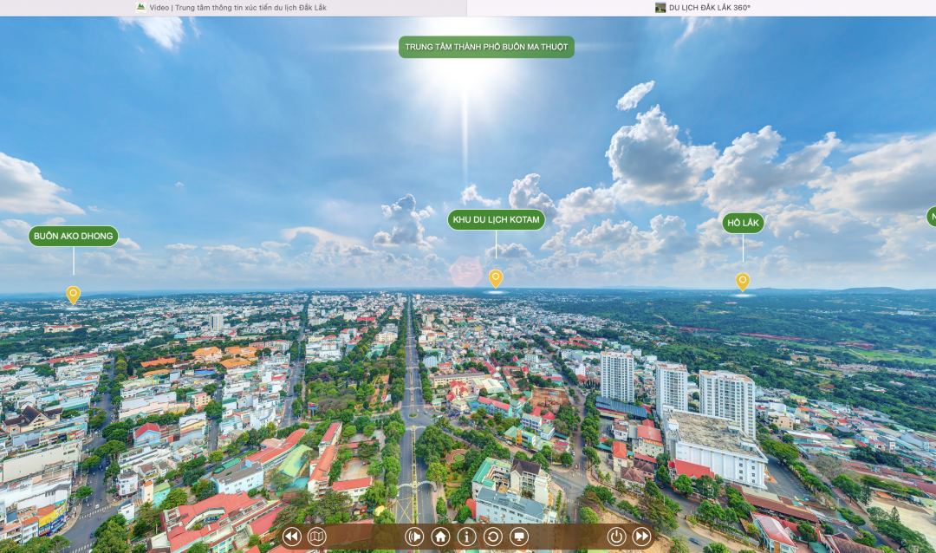Select the HỒ LẮK location label
This screenshot has height=553, width=936.
pyautogui.click(x=743, y=224)
